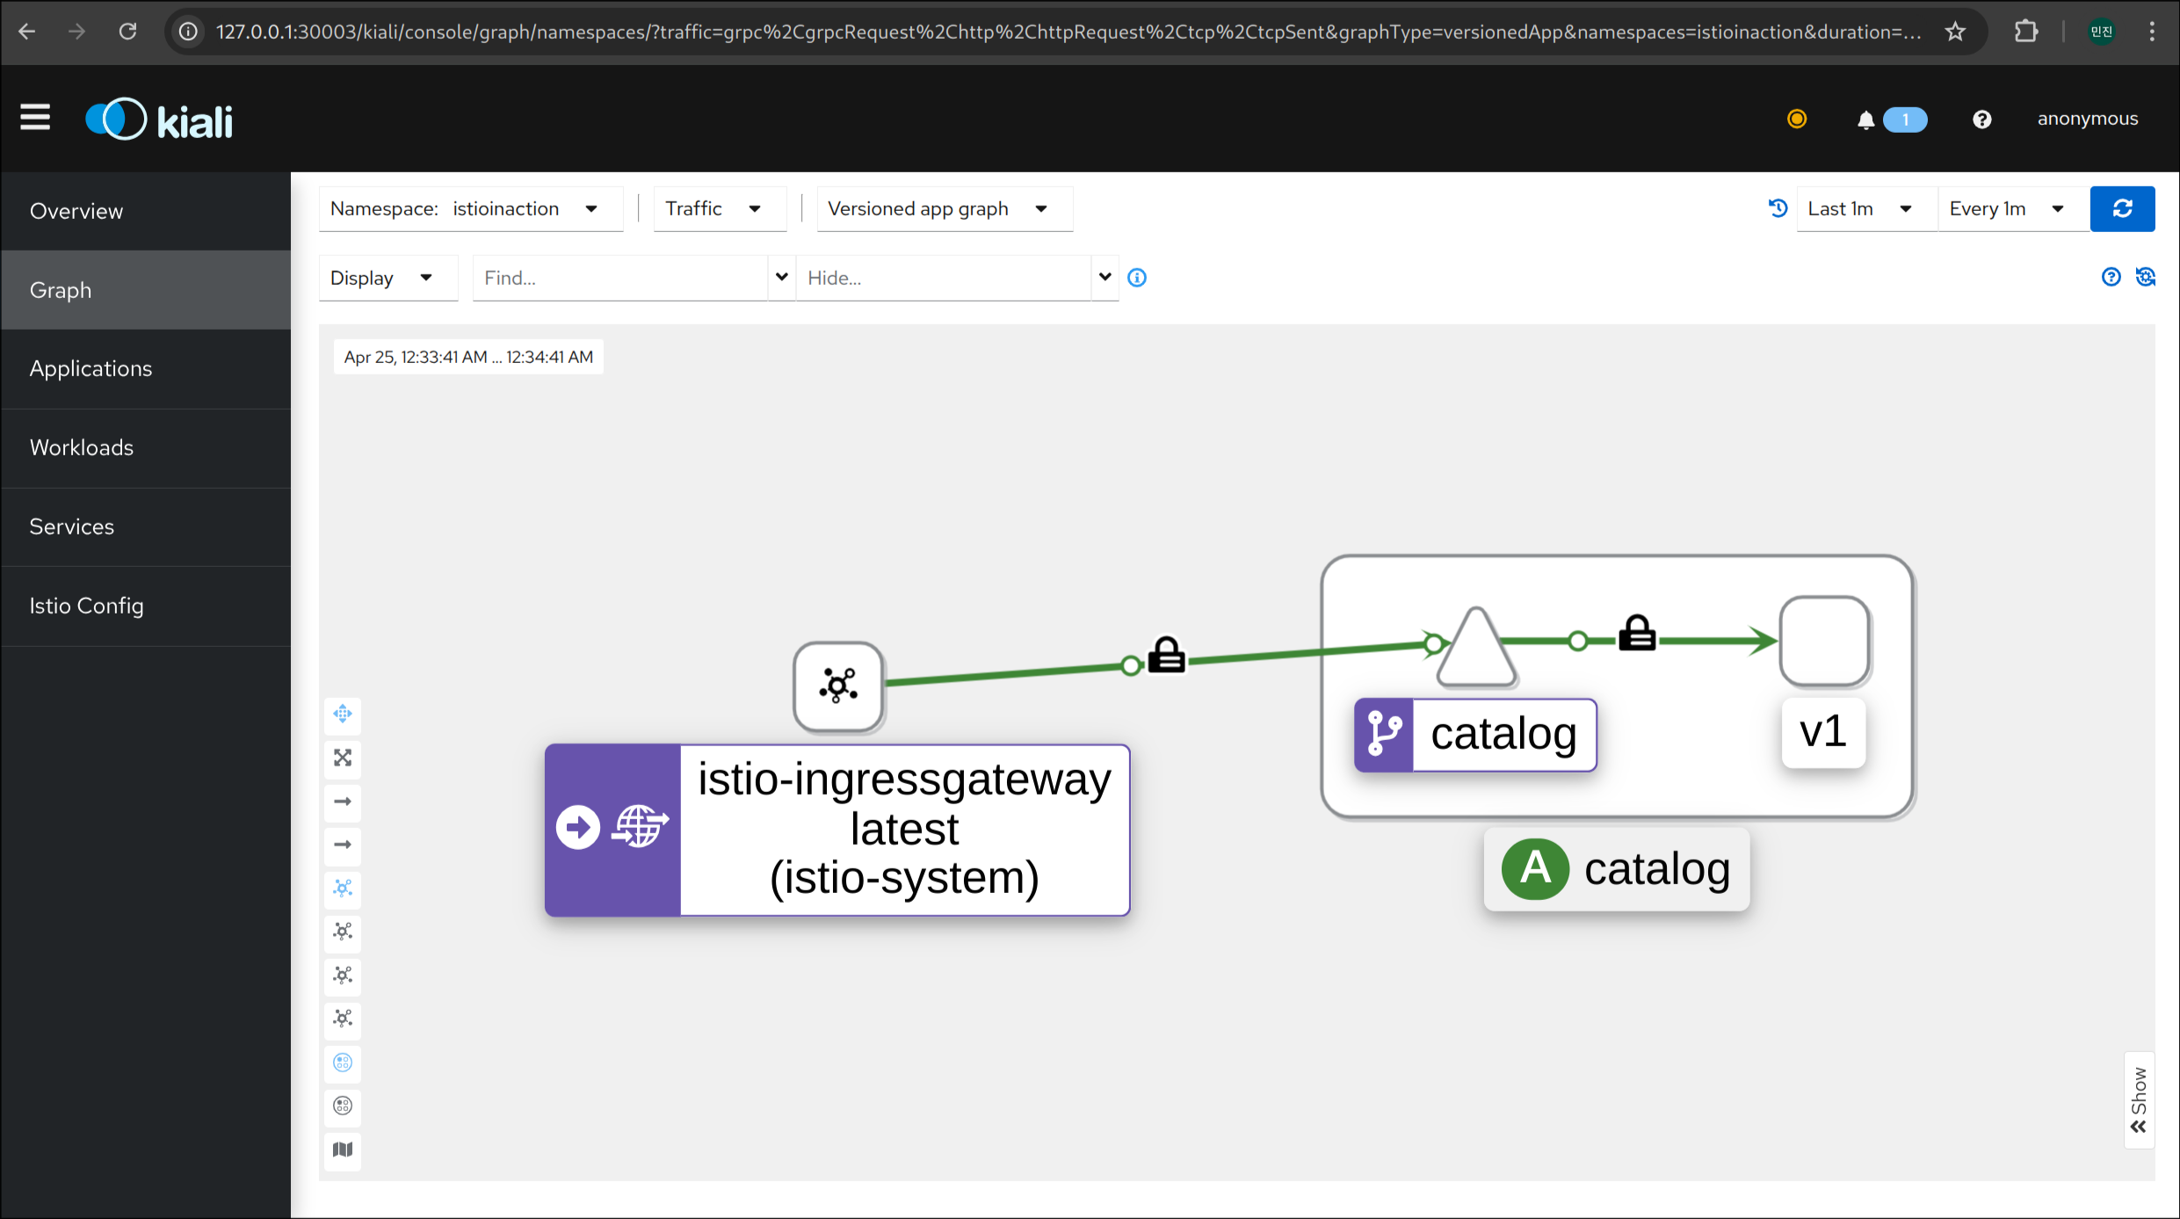The width and height of the screenshot is (2180, 1219).
Task: Click the arrow icon directly below zoom-to-fit
Action: (343, 802)
